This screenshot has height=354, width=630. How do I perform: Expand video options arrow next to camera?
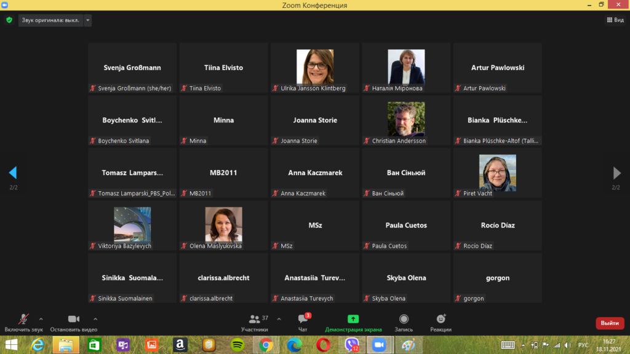[95, 319]
